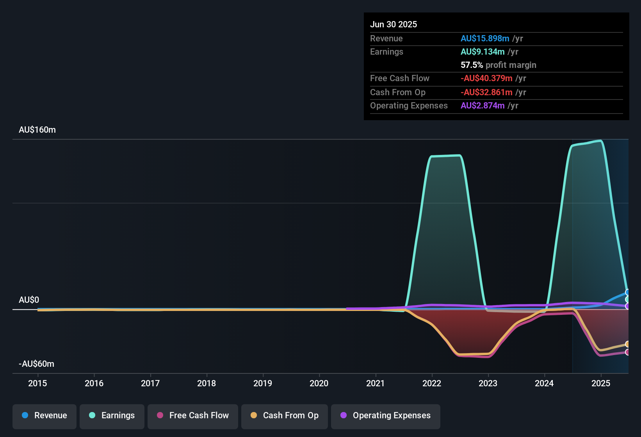Toggle the Revenue legend button

point(45,416)
